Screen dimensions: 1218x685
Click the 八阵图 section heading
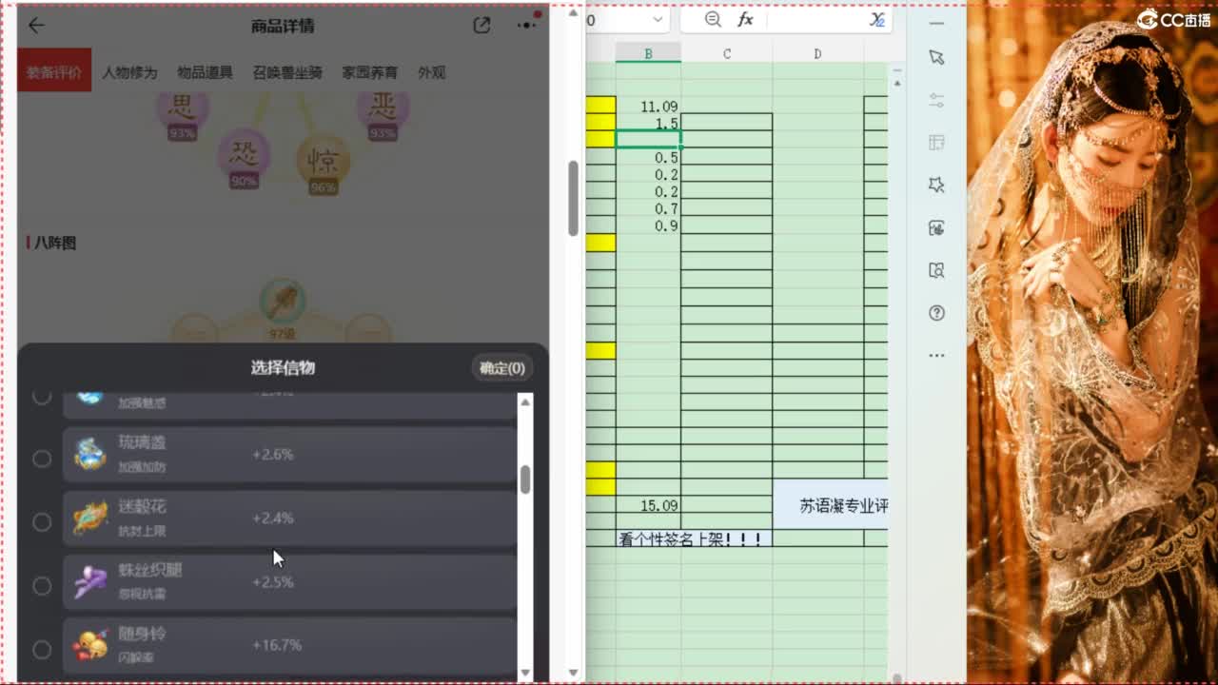[54, 243]
